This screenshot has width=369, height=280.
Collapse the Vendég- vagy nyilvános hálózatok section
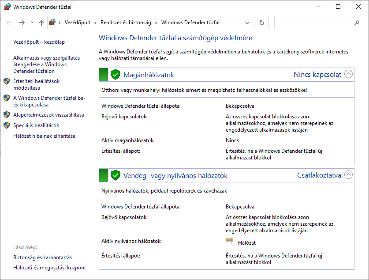(x=349, y=175)
